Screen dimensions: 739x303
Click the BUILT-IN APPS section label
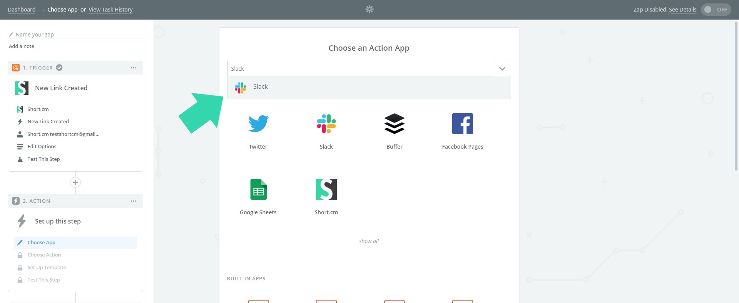pyautogui.click(x=246, y=278)
